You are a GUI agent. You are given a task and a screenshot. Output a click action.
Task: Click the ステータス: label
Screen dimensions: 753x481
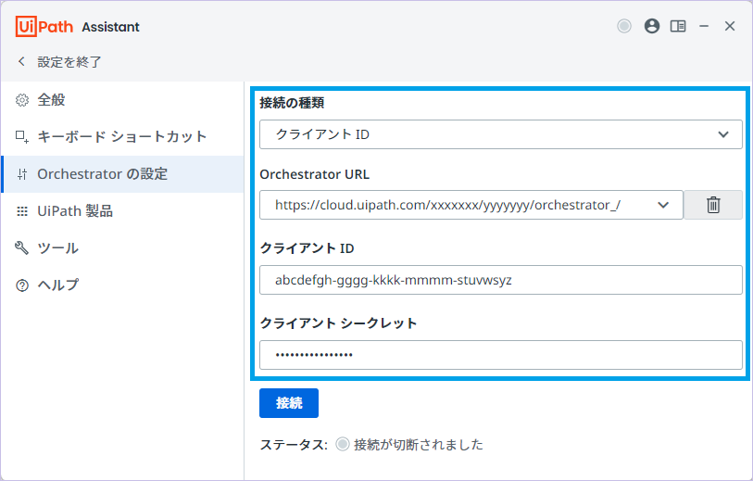(x=294, y=445)
